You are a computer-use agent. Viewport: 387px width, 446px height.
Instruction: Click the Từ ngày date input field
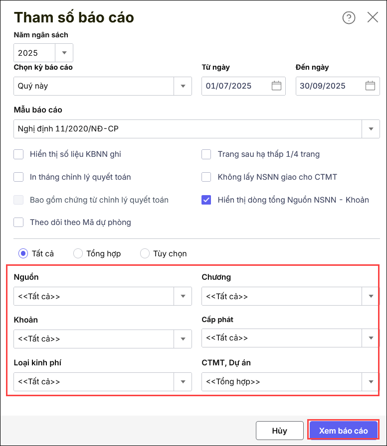235,86
